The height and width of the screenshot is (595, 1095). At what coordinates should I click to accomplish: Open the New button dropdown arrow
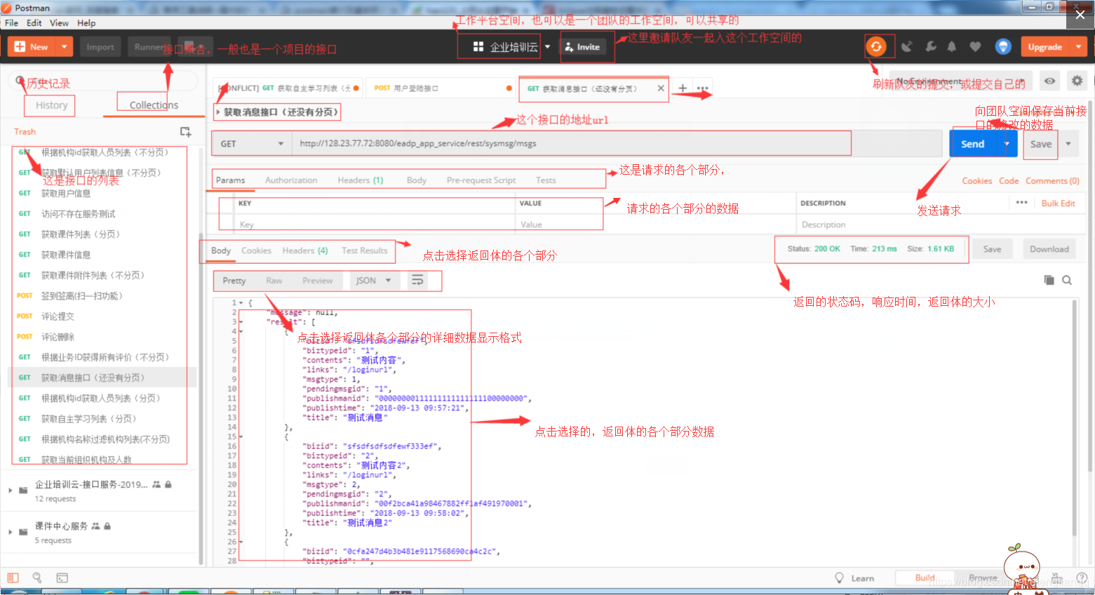point(64,47)
